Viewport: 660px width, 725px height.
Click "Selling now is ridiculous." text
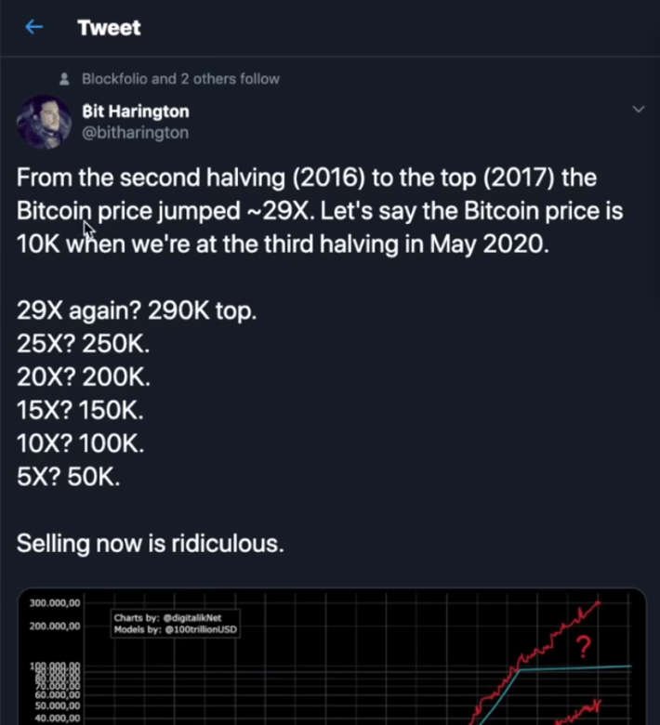point(151,544)
